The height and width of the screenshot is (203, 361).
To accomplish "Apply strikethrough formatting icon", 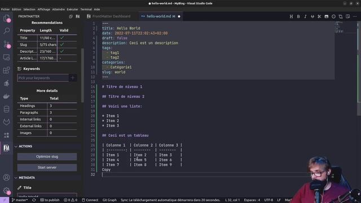I will (x=312, y=16).
